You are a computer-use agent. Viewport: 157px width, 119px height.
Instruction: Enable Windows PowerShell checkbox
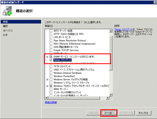coord(51,76)
